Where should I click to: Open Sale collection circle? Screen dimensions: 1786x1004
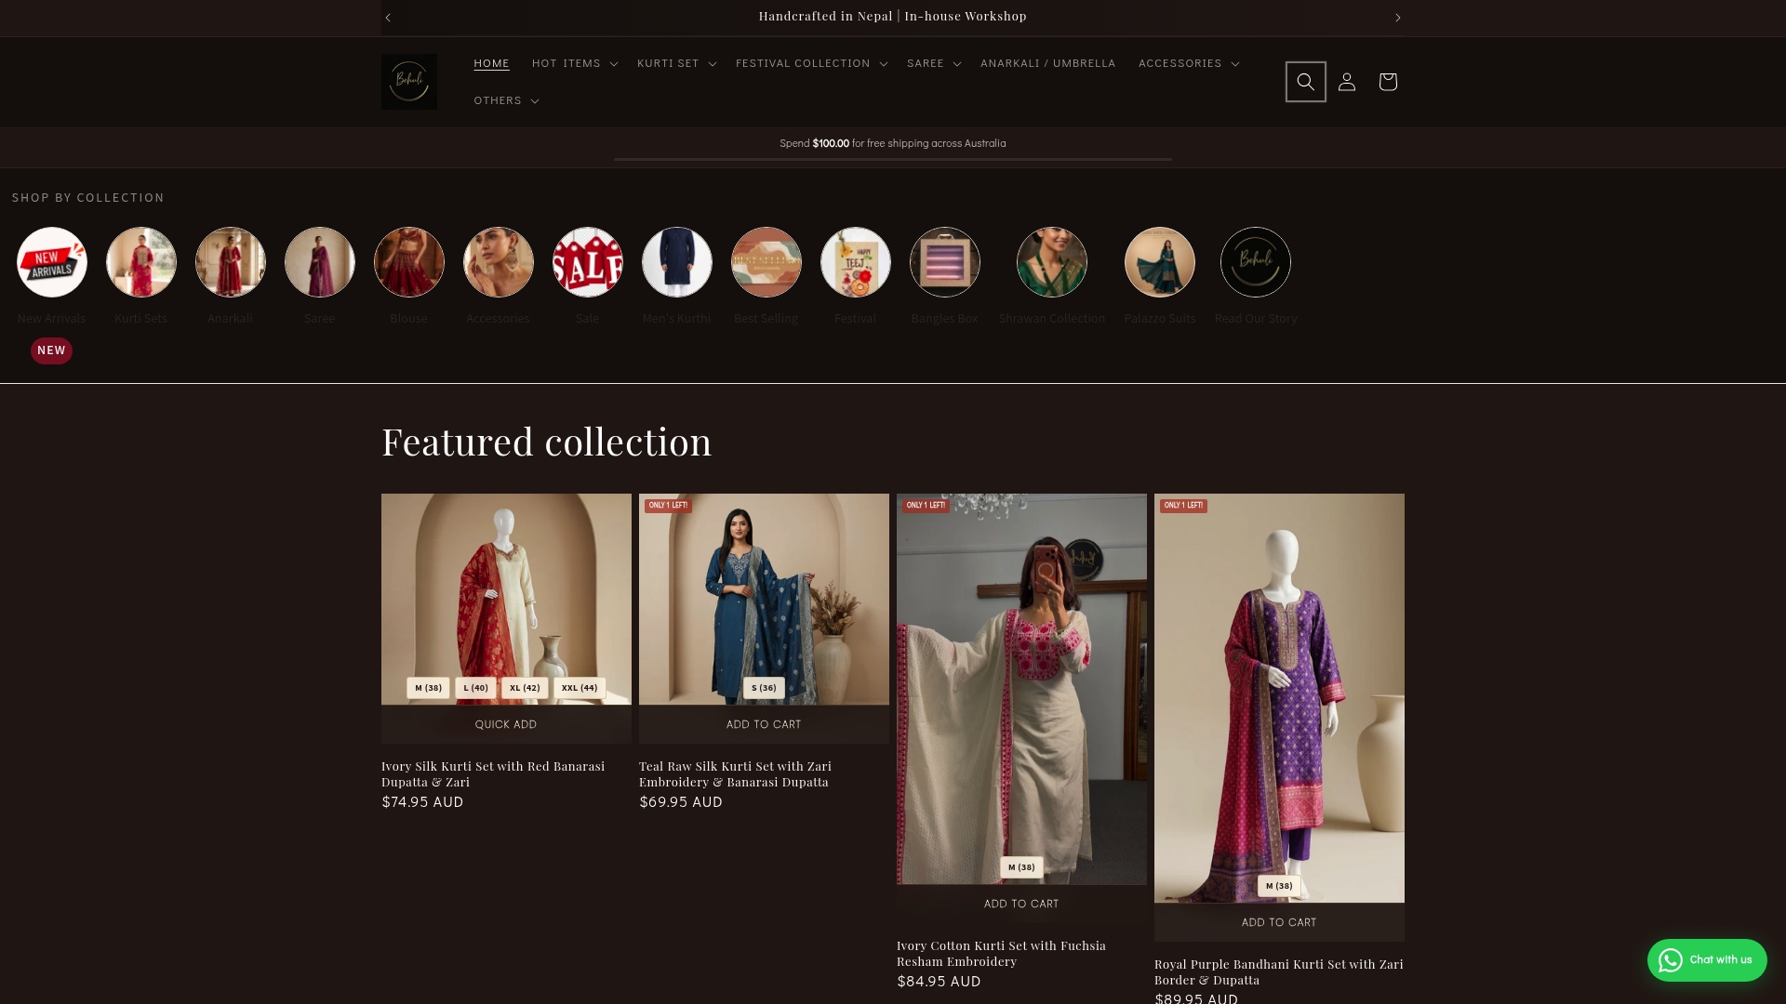pos(588,262)
